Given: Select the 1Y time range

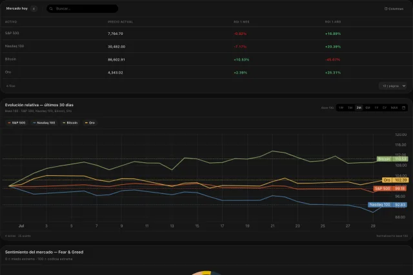Looking at the screenshot, I should click(376, 108).
